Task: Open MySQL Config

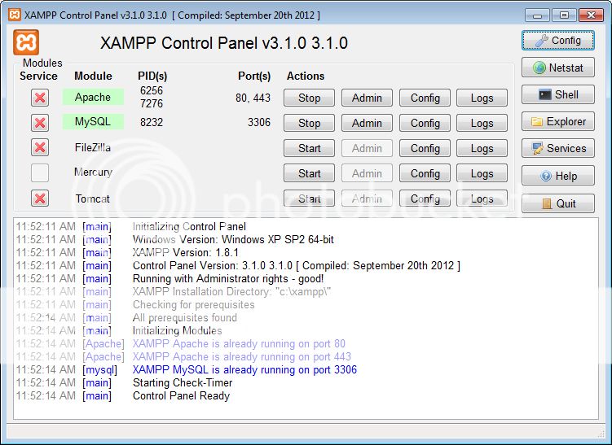Action: pos(425,123)
